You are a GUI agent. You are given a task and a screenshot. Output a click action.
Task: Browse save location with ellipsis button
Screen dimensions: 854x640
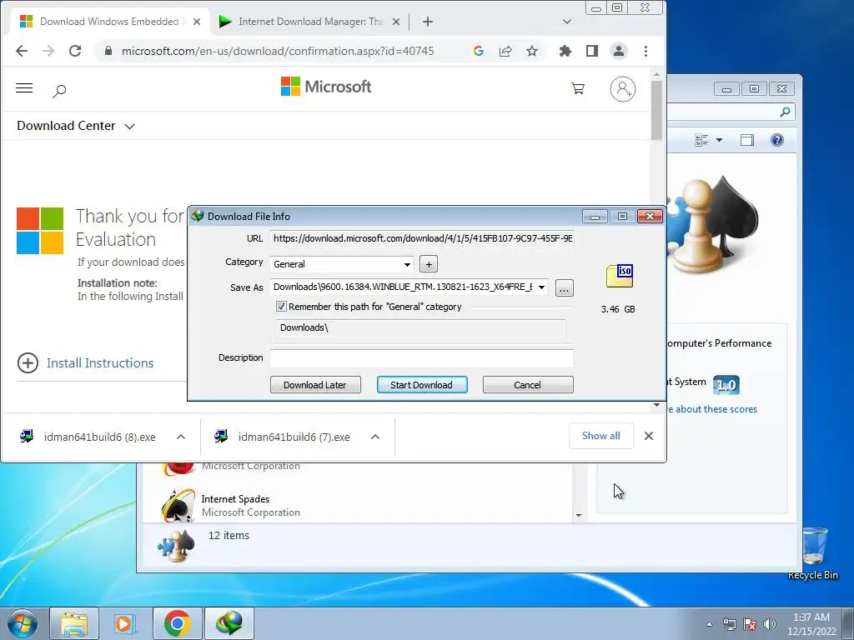click(565, 287)
